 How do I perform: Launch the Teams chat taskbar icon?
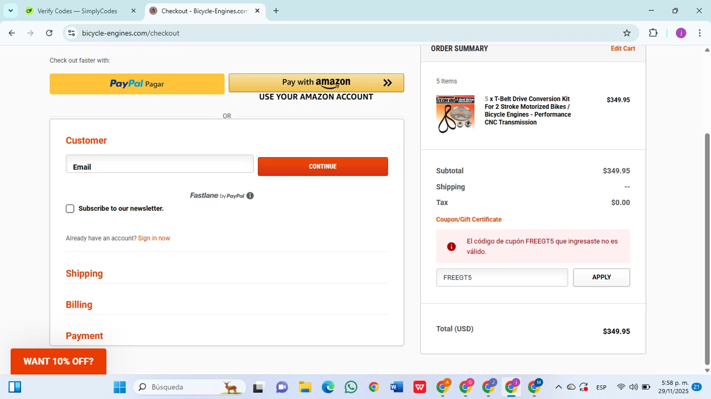pos(282,387)
